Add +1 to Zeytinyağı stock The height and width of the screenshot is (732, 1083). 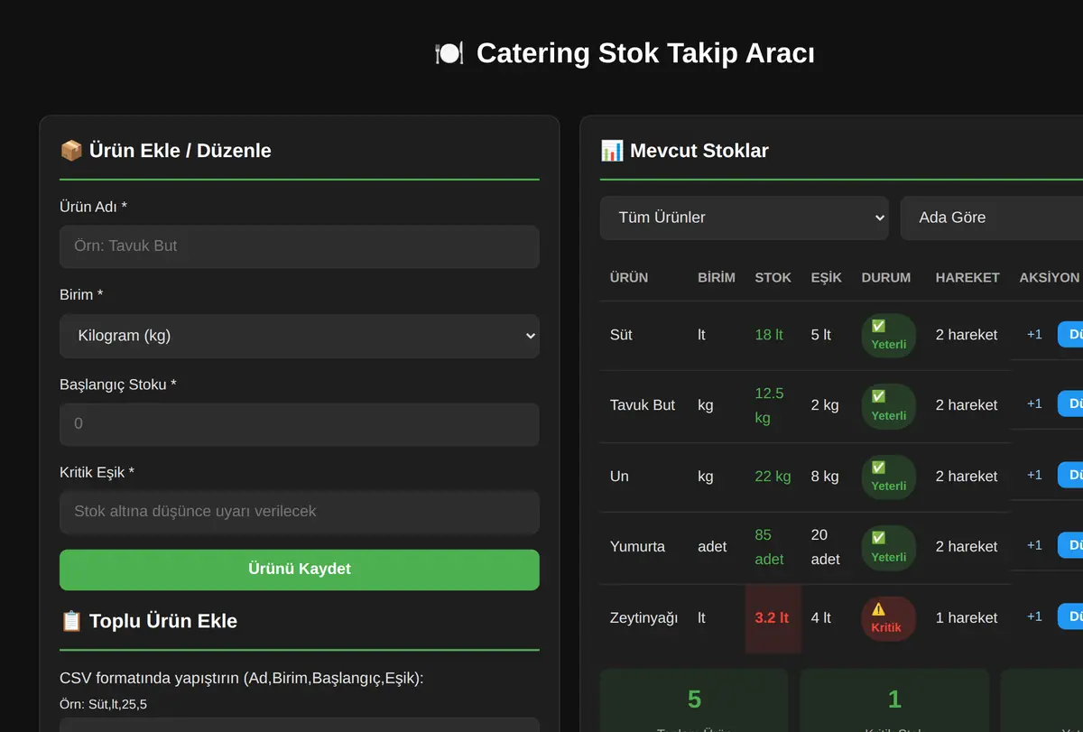pos(1034,617)
